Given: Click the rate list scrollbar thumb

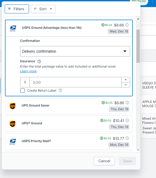Looking at the screenshot, I should point(138,46).
